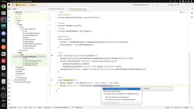
Task: Open Notifications panel on right sidebar
Action: [x=192, y=9]
